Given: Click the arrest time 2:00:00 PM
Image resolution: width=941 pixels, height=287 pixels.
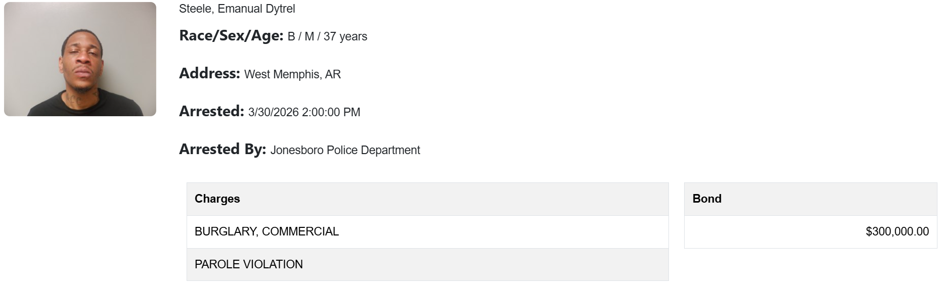Looking at the screenshot, I should coord(331,112).
